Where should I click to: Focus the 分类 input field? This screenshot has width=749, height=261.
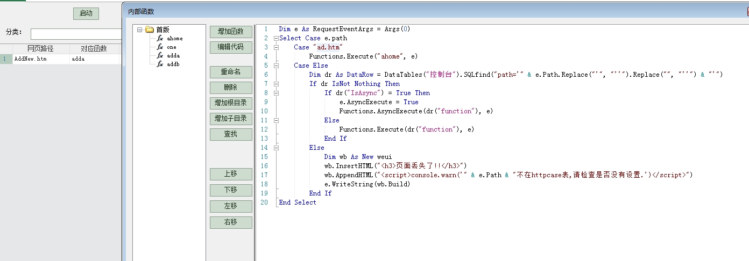(x=76, y=34)
